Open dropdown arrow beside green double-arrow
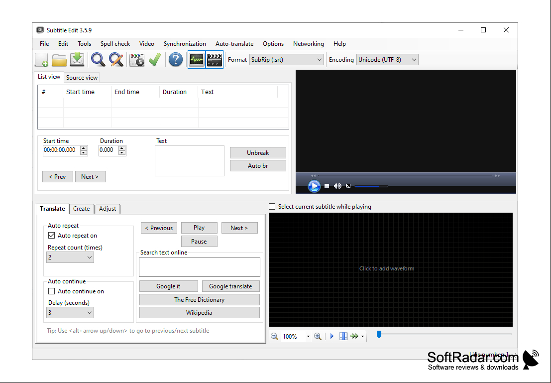Image resolution: width=551 pixels, height=383 pixels. coord(363,337)
